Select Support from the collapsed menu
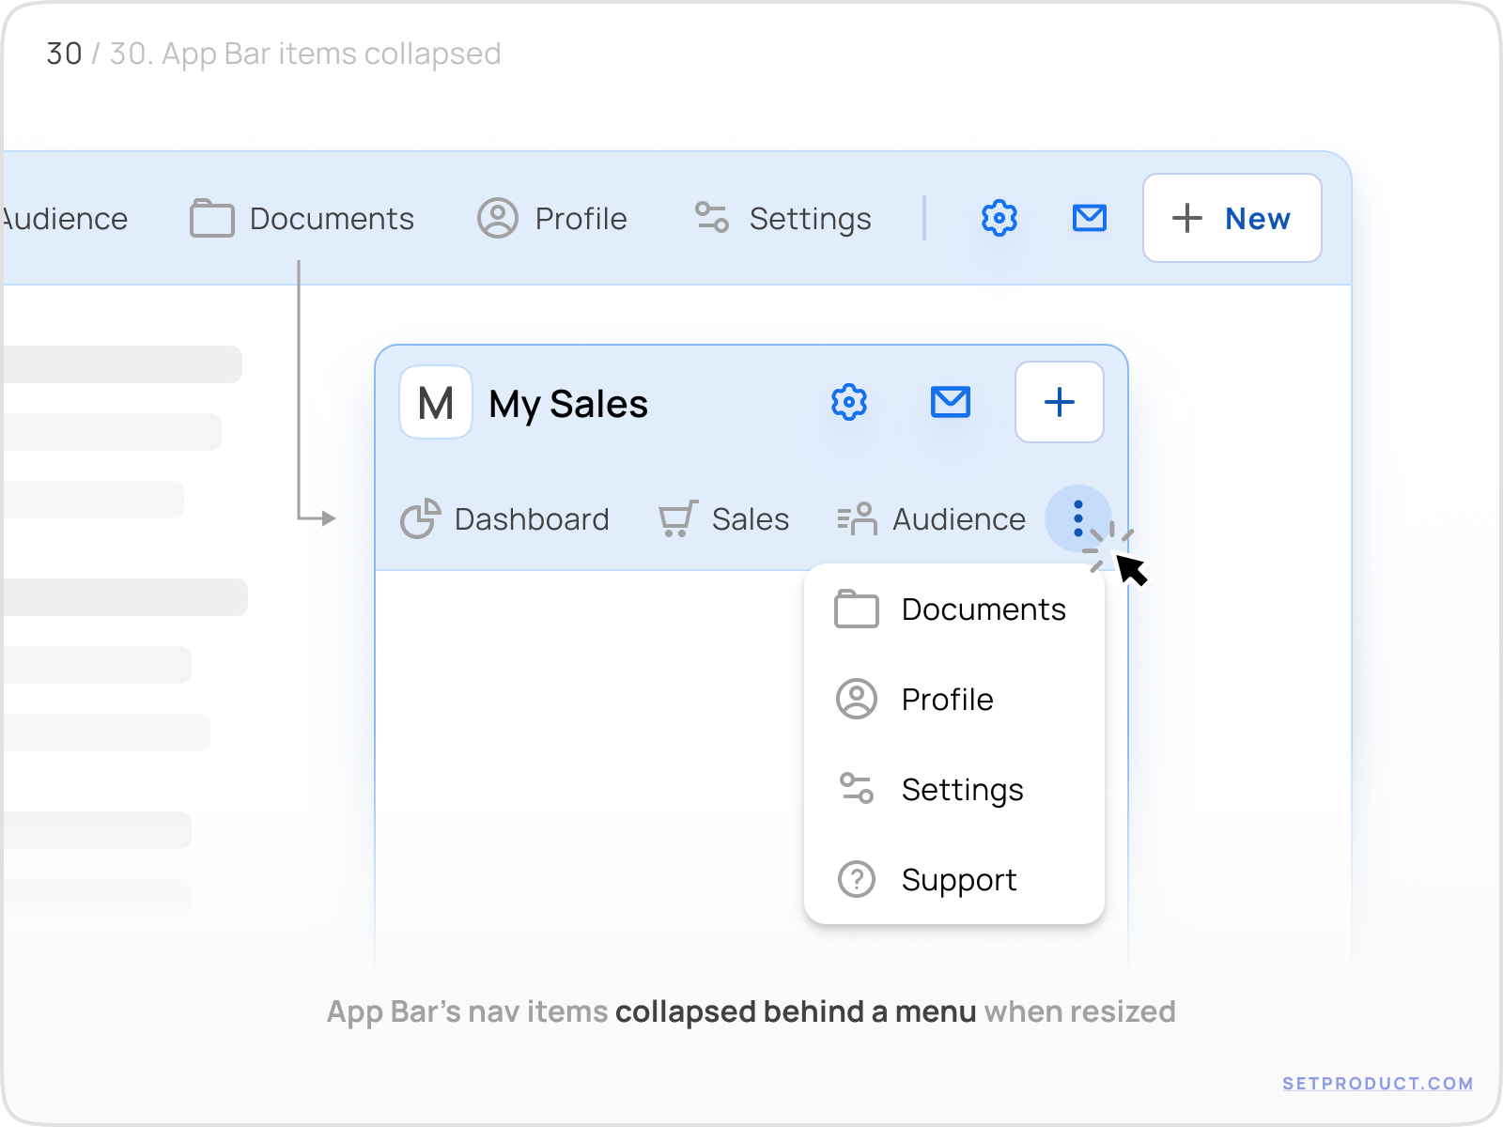 [x=959, y=880]
